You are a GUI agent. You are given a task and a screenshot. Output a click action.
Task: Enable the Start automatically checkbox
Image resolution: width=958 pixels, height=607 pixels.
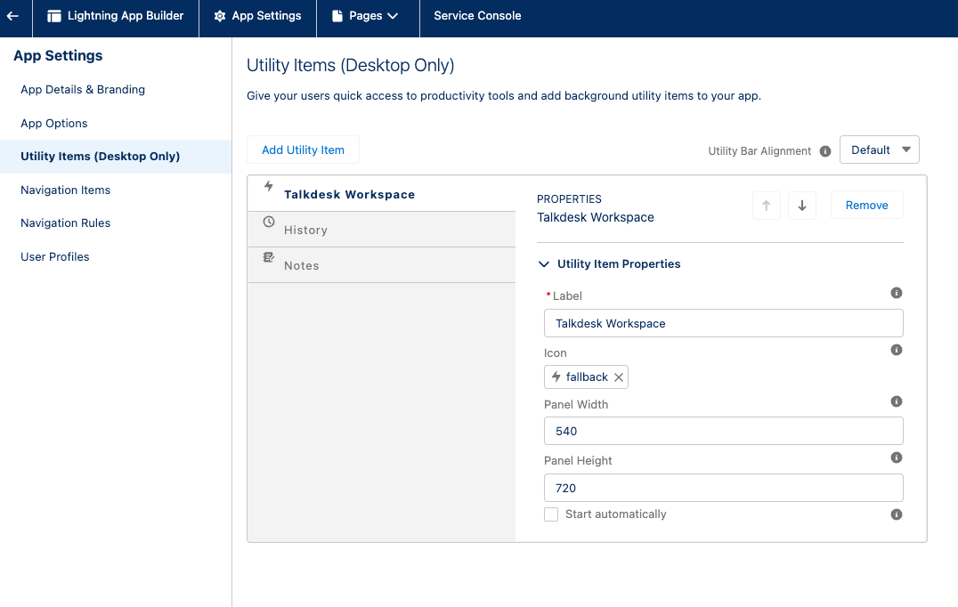[x=551, y=514]
